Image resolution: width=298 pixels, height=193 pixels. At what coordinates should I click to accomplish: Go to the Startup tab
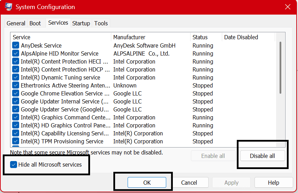click(81, 23)
